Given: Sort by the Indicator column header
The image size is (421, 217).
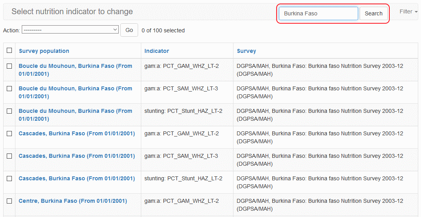Looking at the screenshot, I should [157, 51].
